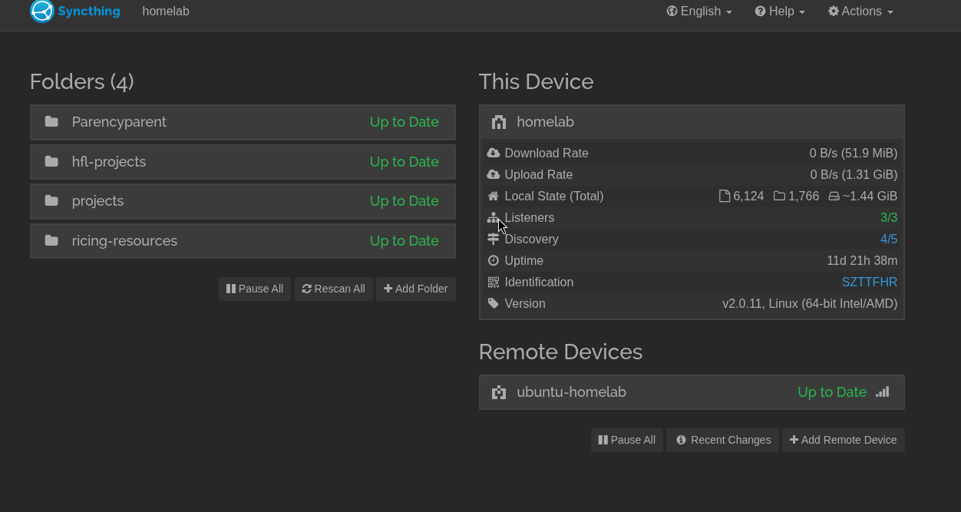Click the home icon next to Local State
The height and width of the screenshot is (512, 961).
pos(494,196)
